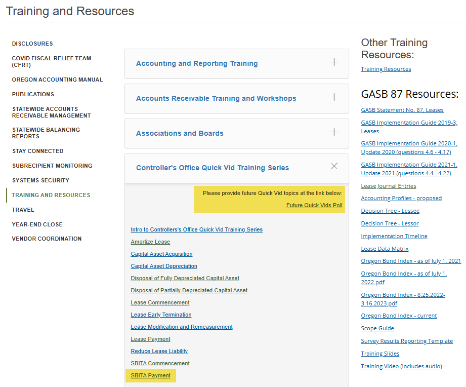This screenshot has height=387, width=466.
Task: Open Future Quick Vids Poll link
Action: (314, 206)
